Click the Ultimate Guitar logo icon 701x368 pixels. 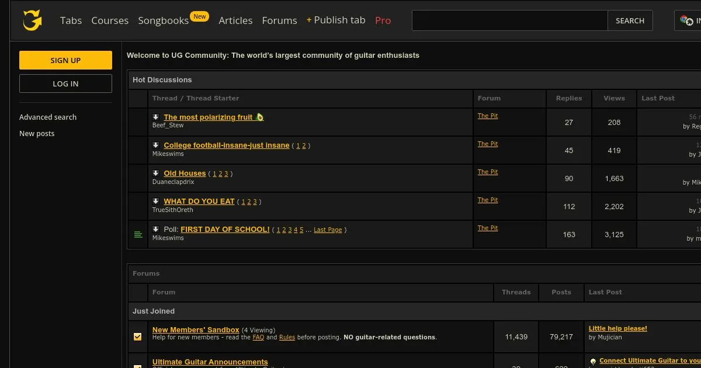[x=32, y=20]
